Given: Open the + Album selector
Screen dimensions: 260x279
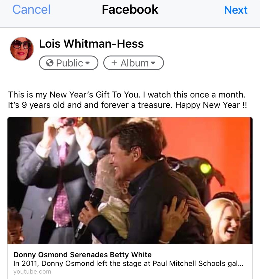Looking at the screenshot, I should tap(133, 63).
